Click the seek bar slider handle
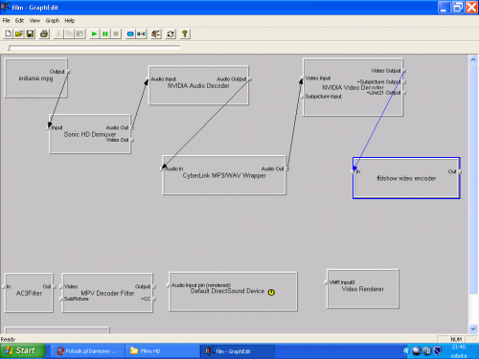 coord(10,48)
